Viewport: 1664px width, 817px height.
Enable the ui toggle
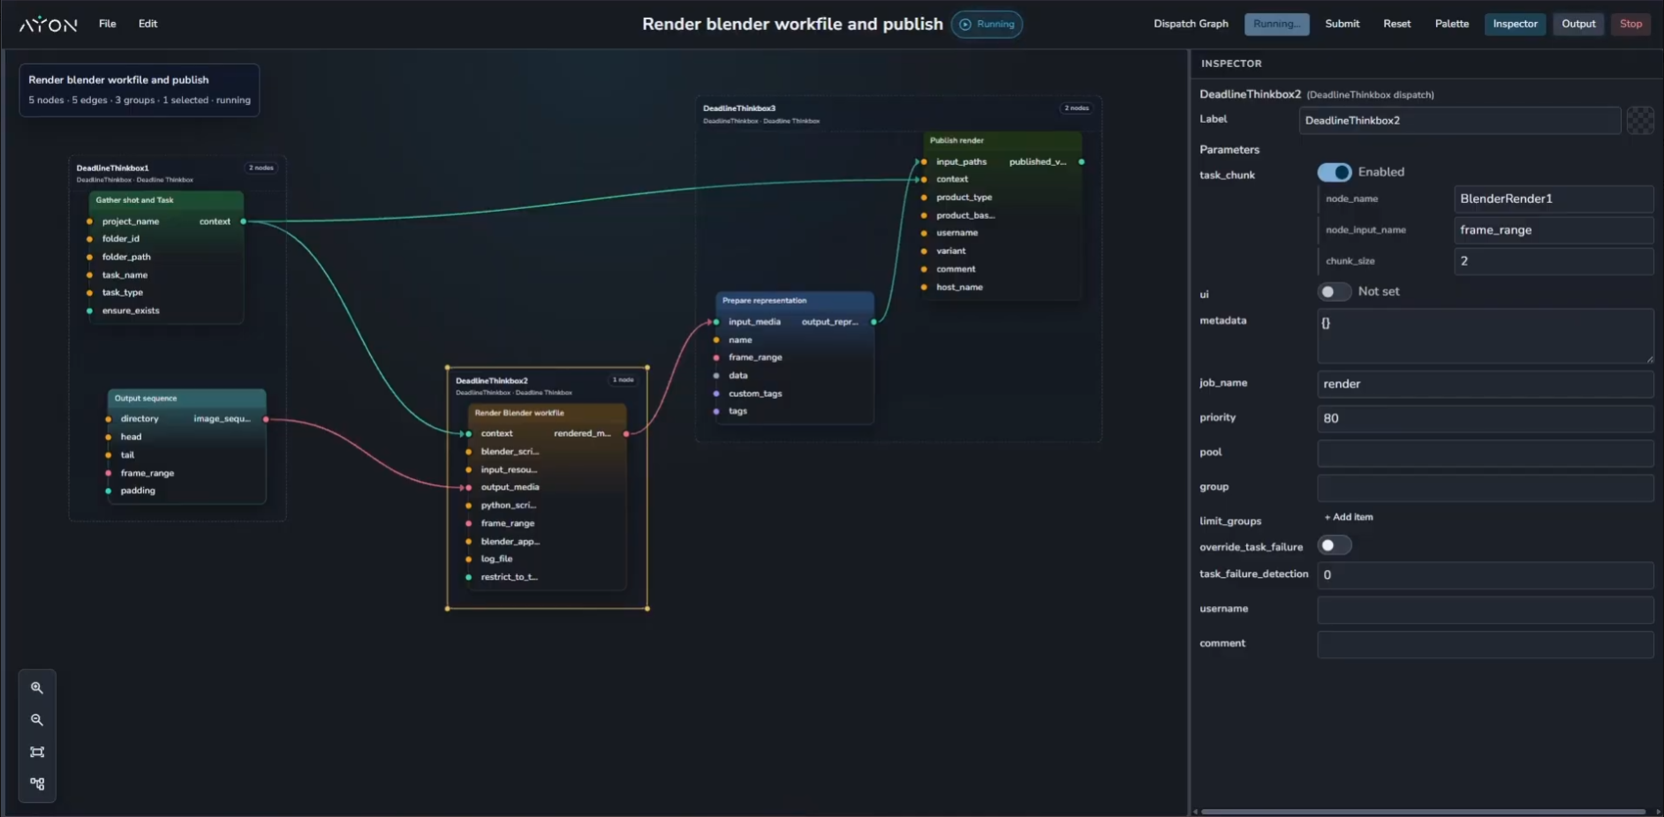coord(1334,291)
